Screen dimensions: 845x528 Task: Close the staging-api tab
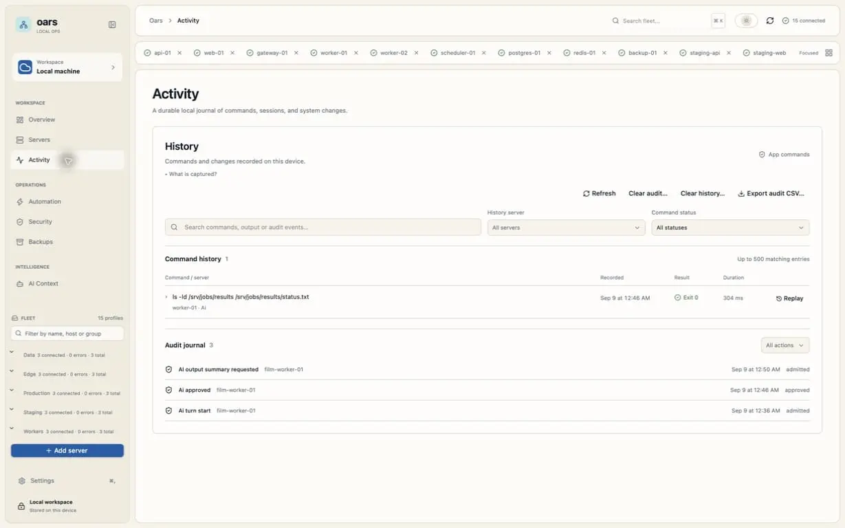tap(728, 53)
